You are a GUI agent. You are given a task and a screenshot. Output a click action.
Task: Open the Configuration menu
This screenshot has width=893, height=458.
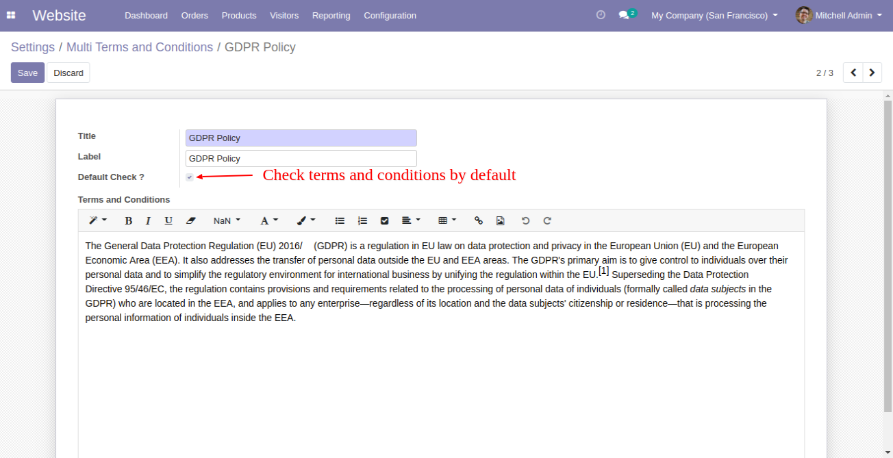click(390, 15)
